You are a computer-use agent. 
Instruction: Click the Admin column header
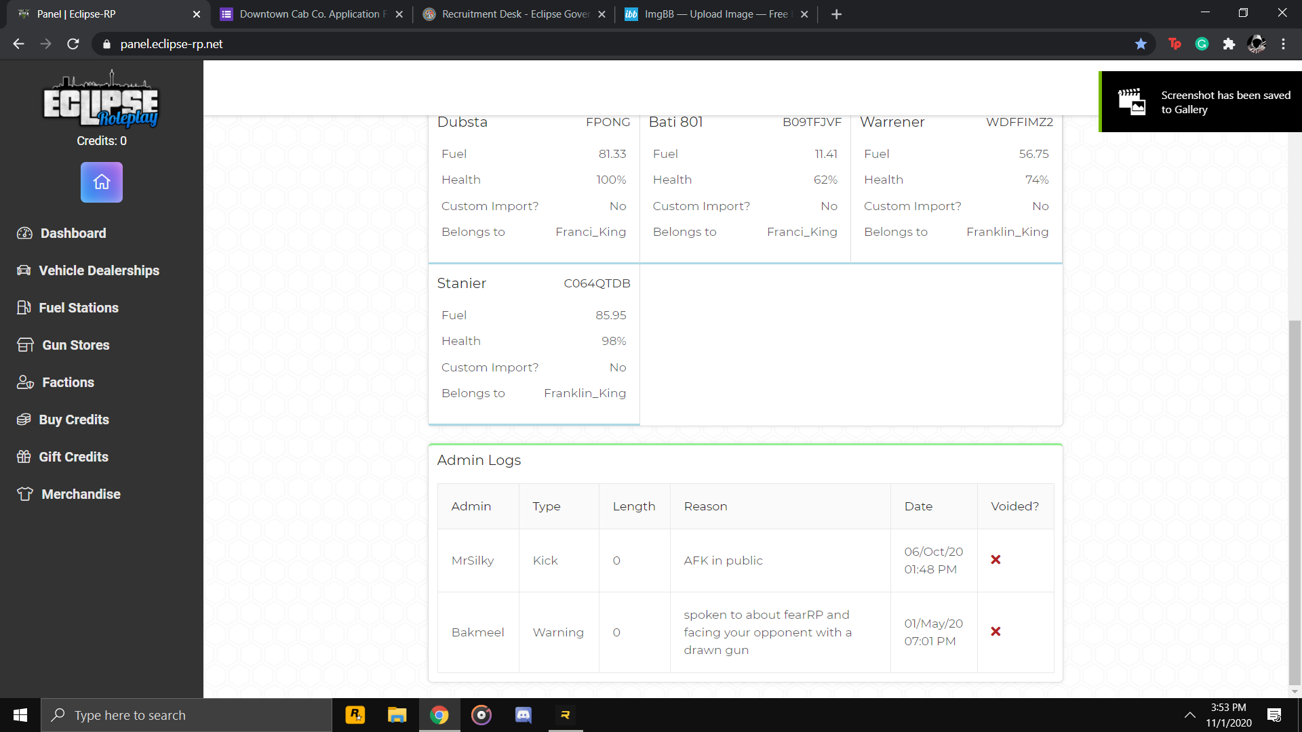471,506
